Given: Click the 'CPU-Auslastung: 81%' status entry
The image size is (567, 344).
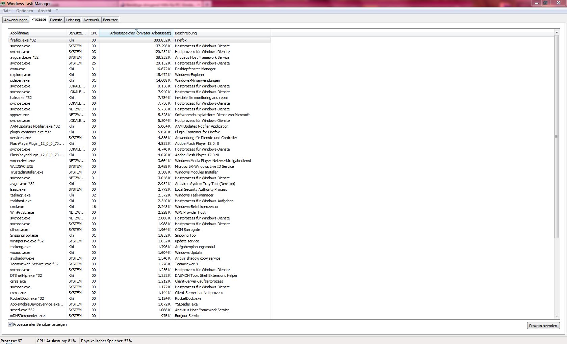Looking at the screenshot, I should point(56,341).
